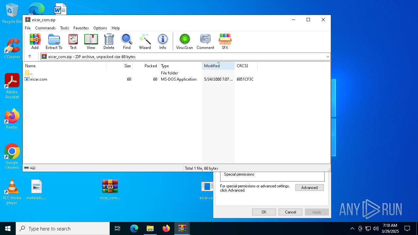The height and width of the screenshot is (235, 418).
Task: Select the eicar.com file icon
Action: [x=27, y=79]
